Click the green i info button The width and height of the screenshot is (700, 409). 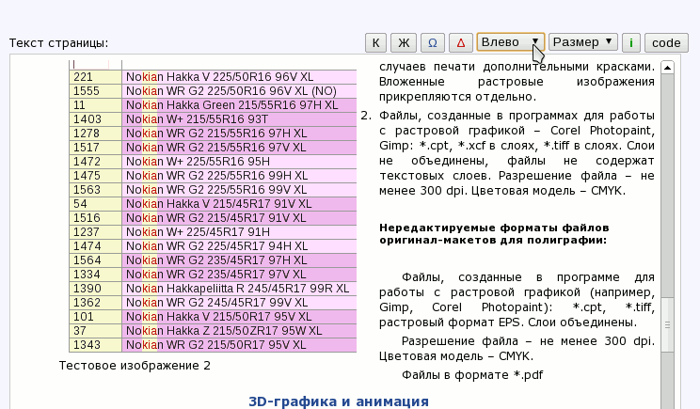pos(631,43)
